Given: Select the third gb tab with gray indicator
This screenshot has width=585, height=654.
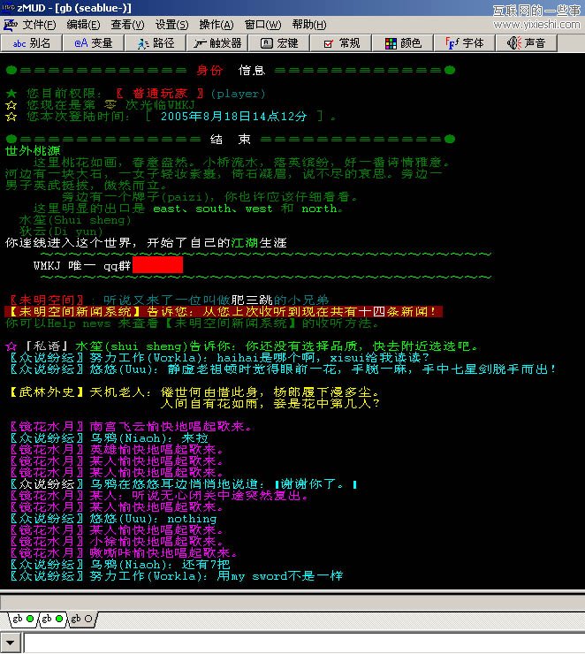Looking at the screenshot, I should 80,619.
